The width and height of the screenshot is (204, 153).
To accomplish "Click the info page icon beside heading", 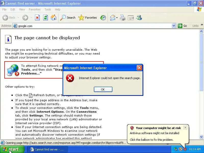I will [8, 39].
